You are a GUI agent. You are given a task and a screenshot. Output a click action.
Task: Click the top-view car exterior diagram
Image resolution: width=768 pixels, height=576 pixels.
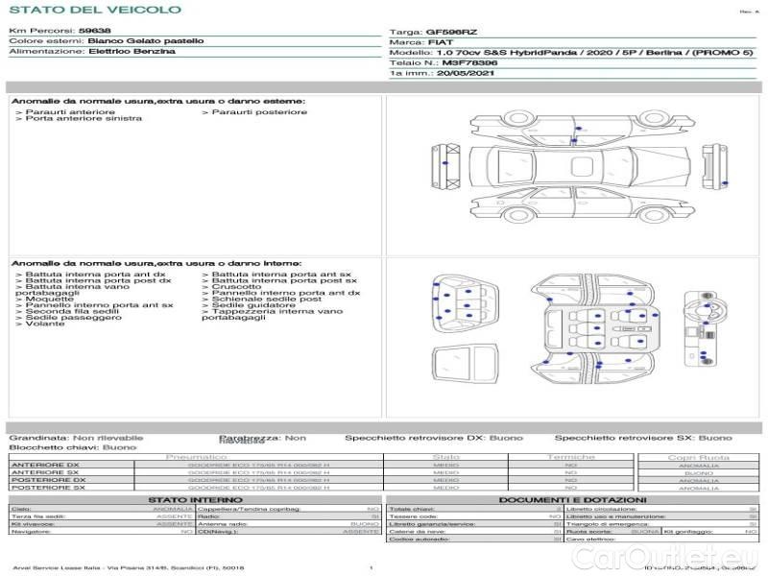pos(573,165)
